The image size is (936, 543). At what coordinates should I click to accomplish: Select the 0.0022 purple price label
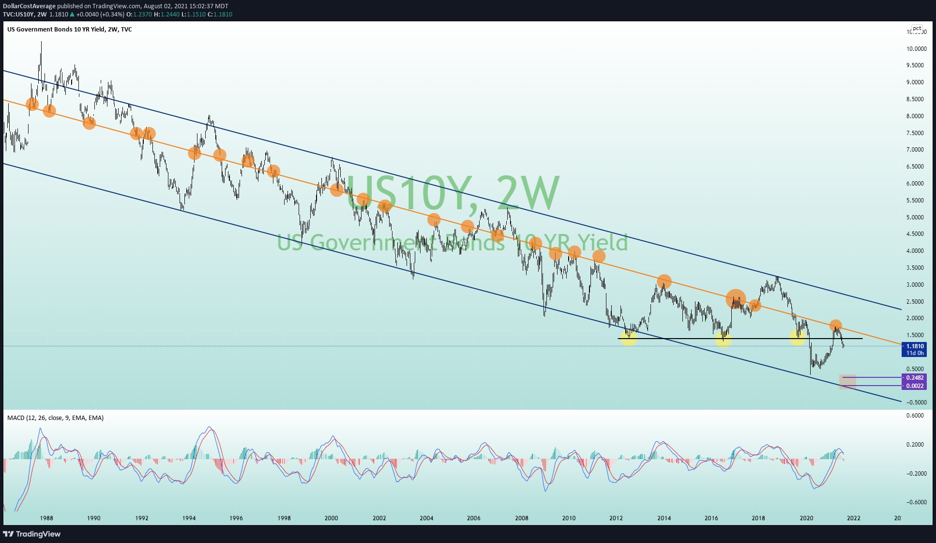915,386
